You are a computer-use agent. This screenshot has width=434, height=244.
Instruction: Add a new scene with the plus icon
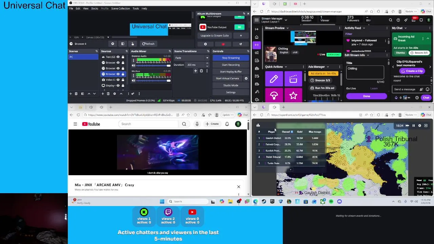click(71, 94)
